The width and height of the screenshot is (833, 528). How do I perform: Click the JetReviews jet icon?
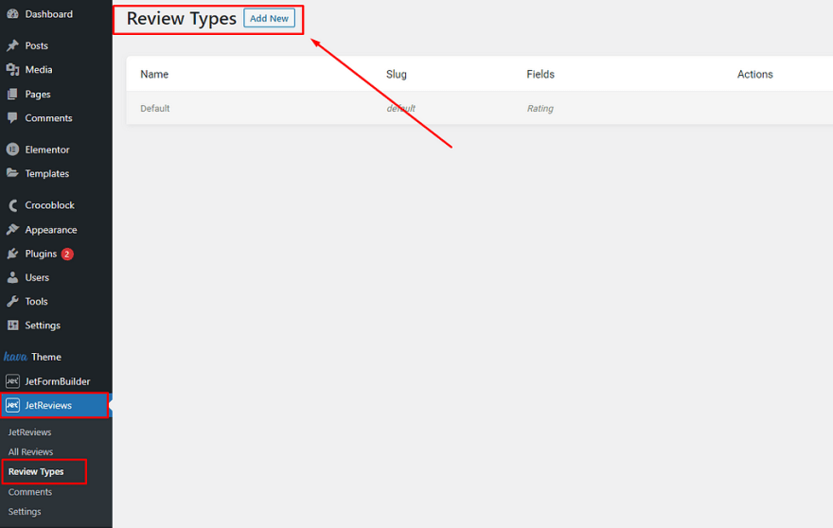pos(12,405)
